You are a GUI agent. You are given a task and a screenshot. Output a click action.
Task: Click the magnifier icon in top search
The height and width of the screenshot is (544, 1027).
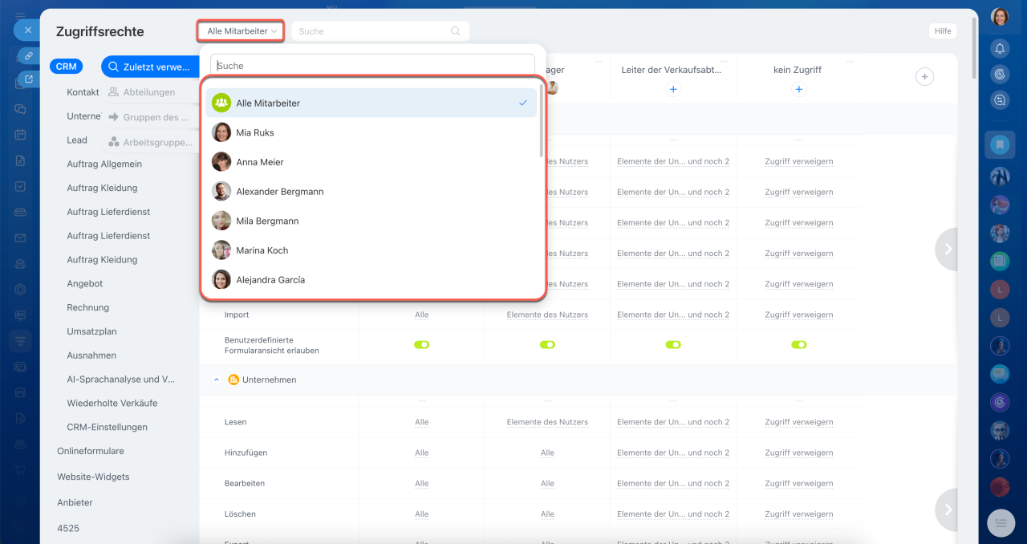pos(456,31)
